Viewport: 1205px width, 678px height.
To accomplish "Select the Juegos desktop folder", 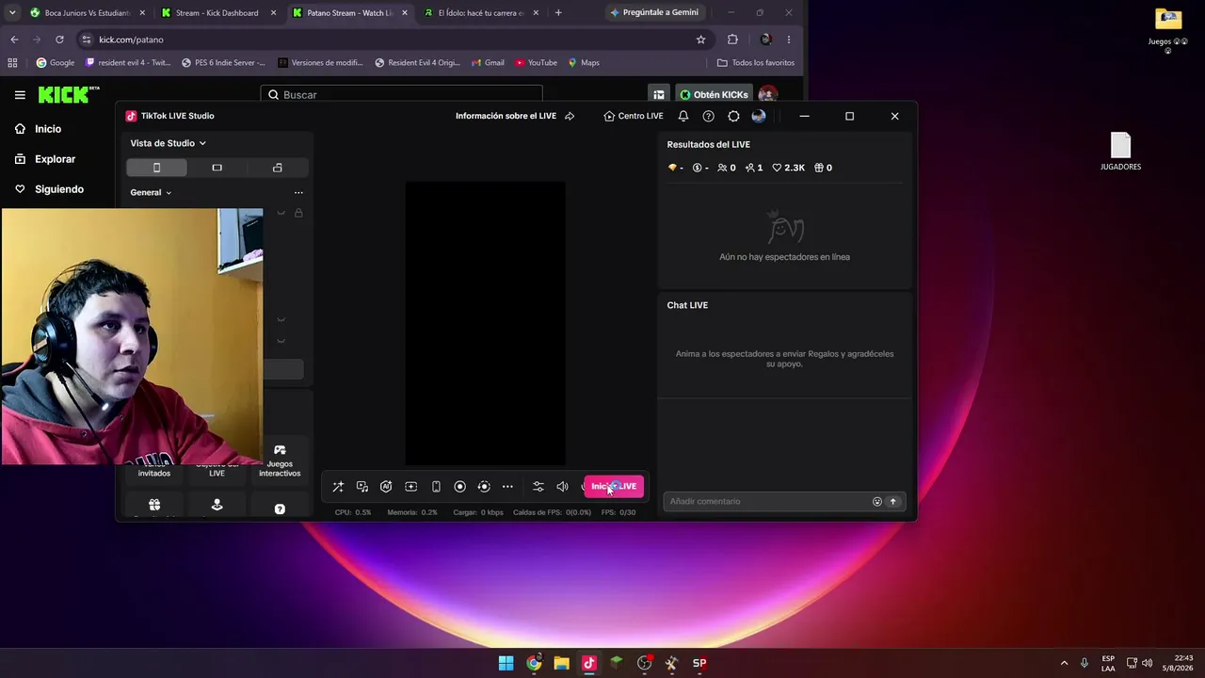I will [1168, 28].
